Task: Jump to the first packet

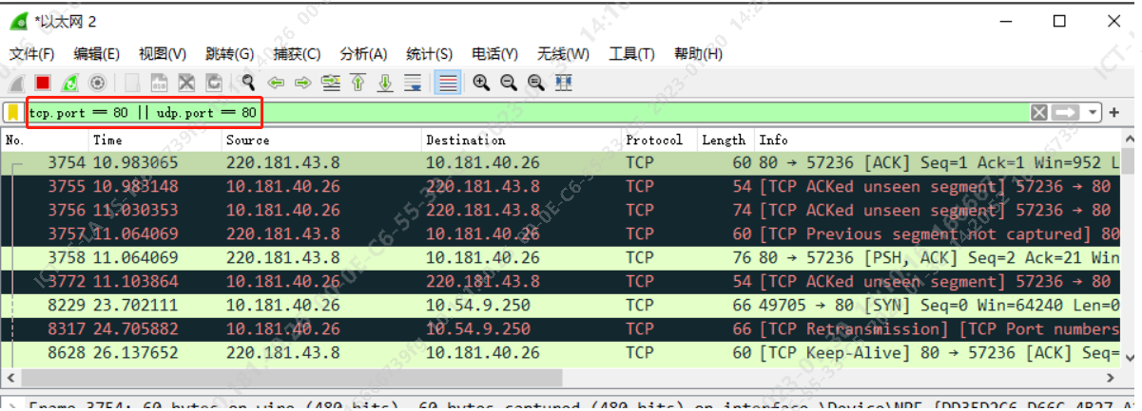Action: tap(358, 84)
